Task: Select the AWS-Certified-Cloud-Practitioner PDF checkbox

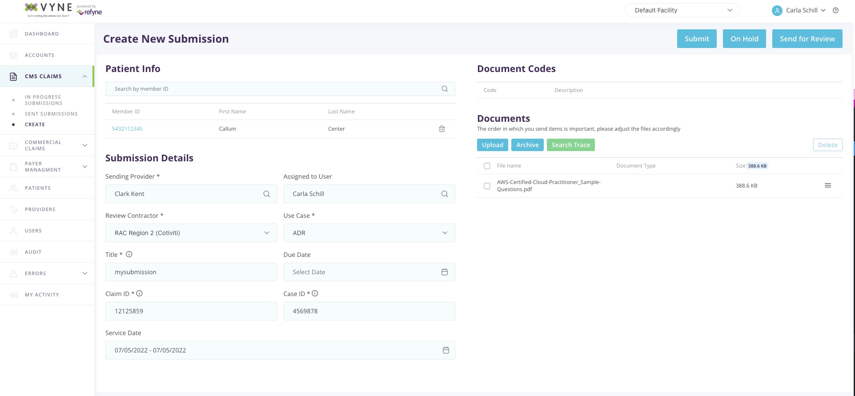Action: pos(487,186)
